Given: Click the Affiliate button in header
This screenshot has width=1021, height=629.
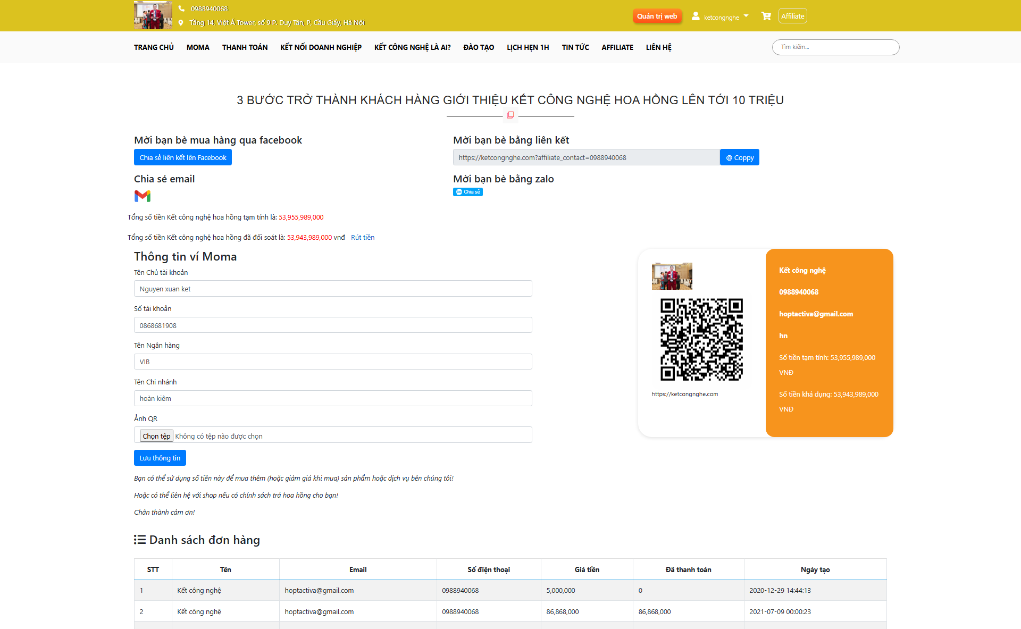Looking at the screenshot, I should [792, 16].
